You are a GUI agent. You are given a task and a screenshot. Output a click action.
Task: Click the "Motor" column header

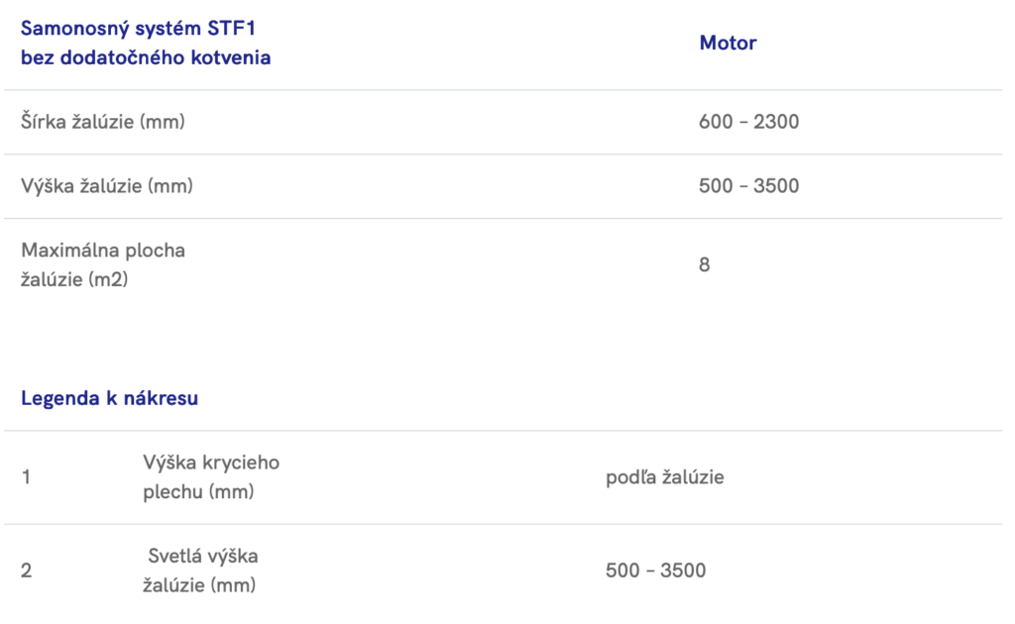click(x=728, y=43)
